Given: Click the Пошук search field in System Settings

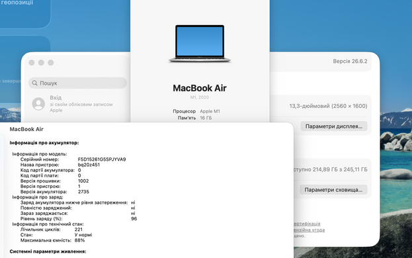Looking at the screenshot, I should pyautogui.click(x=77, y=83).
